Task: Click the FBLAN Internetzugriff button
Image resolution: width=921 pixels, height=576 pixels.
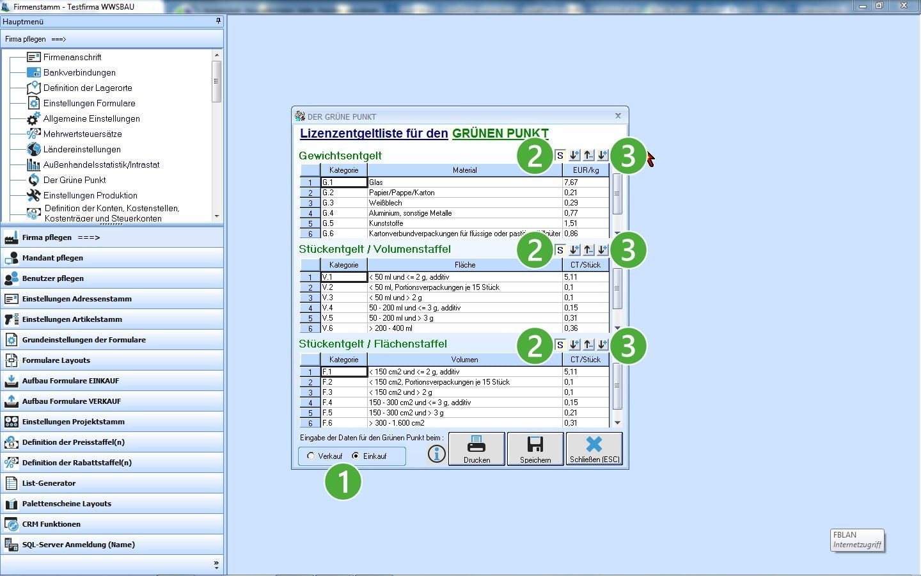Action: 858,540
